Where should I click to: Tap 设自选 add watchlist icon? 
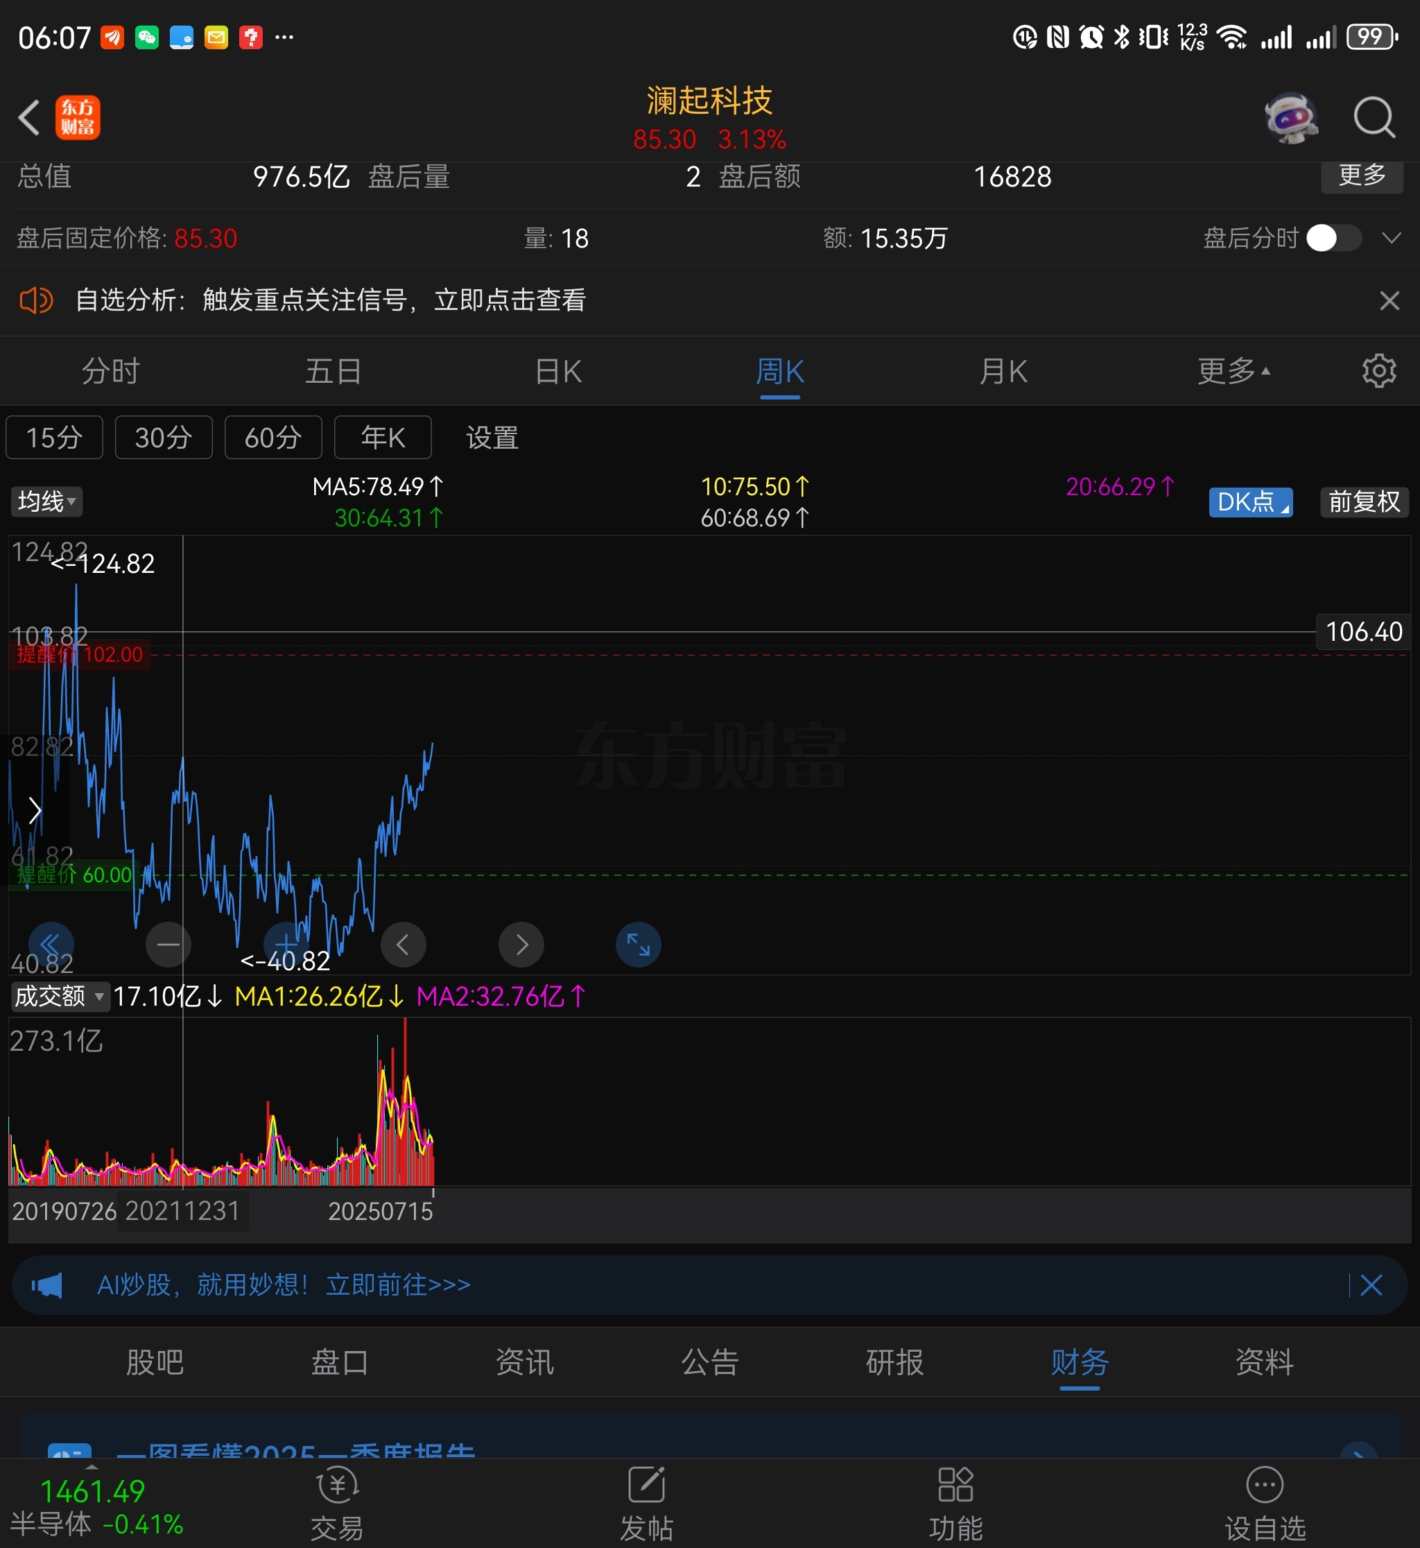1265,1505
